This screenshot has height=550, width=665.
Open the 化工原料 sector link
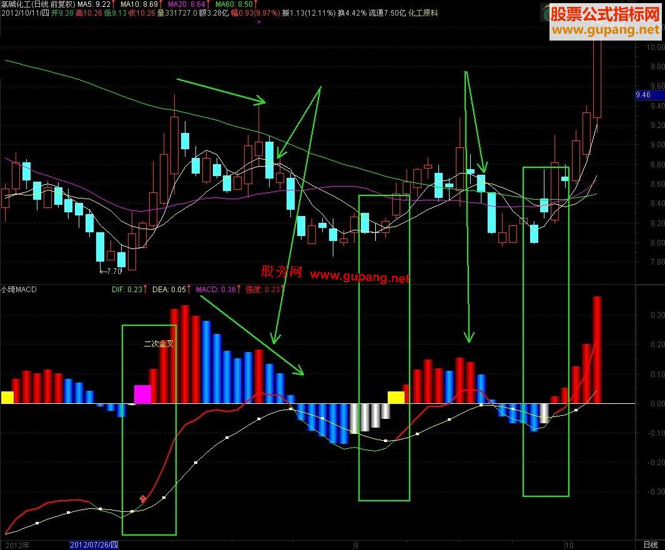[423, 13]
